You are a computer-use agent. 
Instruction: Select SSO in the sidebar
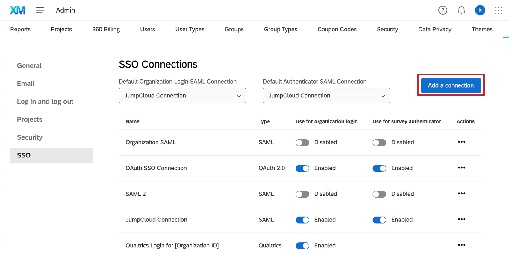pyautogui.click(x=52, y=155)
